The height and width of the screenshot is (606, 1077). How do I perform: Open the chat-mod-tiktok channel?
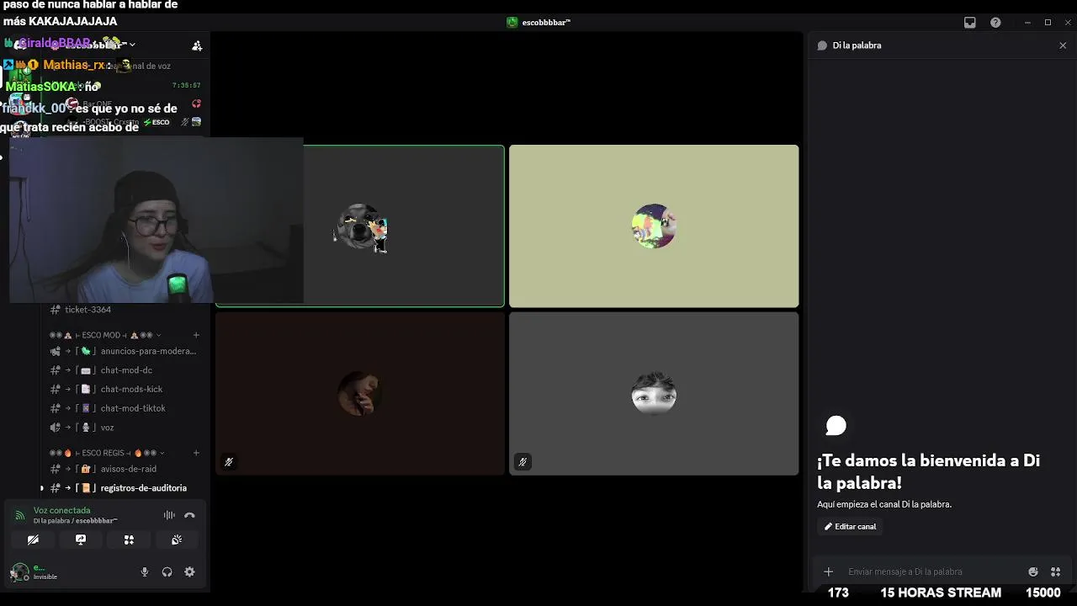(x=125, y=408)
